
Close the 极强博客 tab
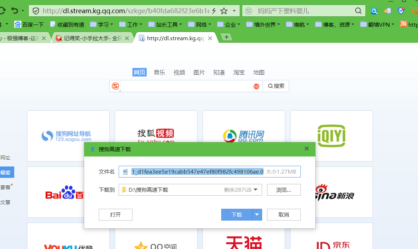[44, 38]
